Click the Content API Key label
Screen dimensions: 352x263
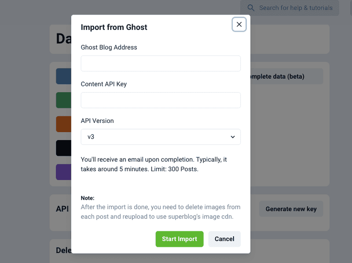tap(103, 84)
